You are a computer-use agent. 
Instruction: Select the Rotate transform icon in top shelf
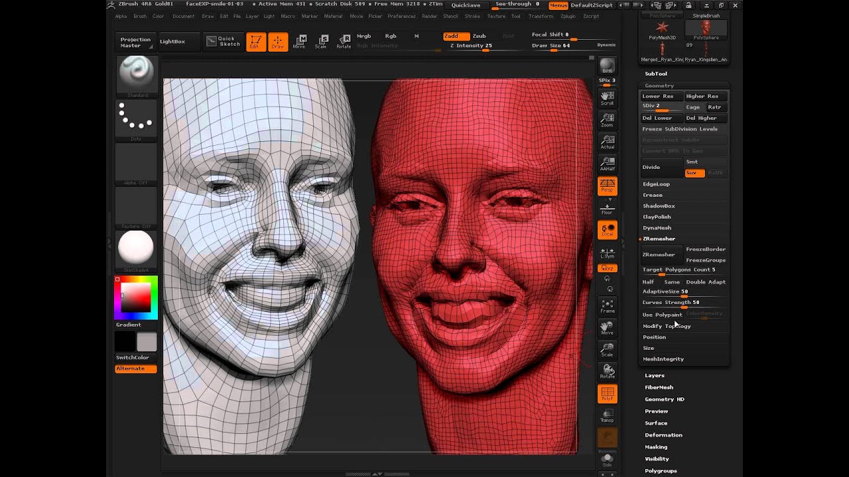coord(344,41)
